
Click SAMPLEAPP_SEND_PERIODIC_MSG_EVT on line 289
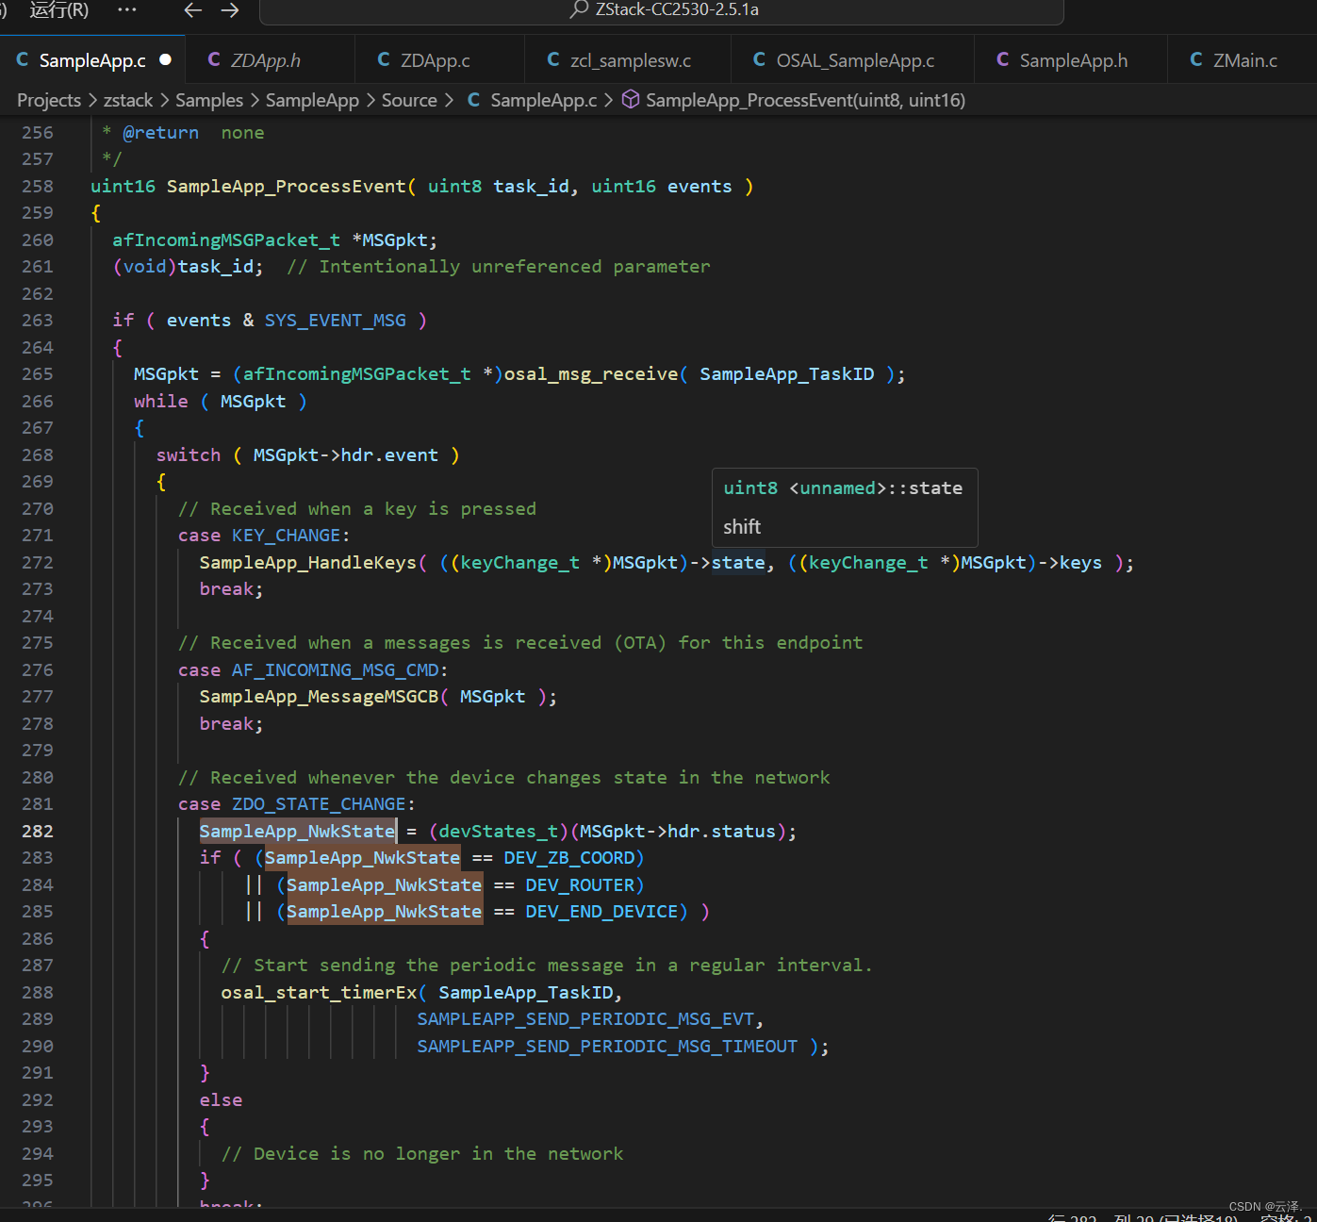click(585, 1018)
